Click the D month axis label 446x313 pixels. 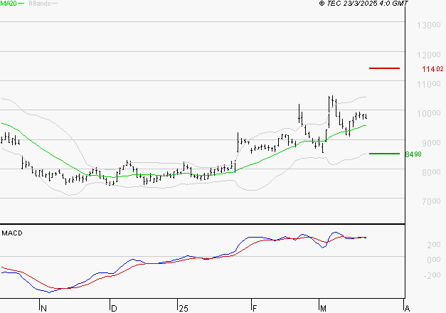(114, 309)
